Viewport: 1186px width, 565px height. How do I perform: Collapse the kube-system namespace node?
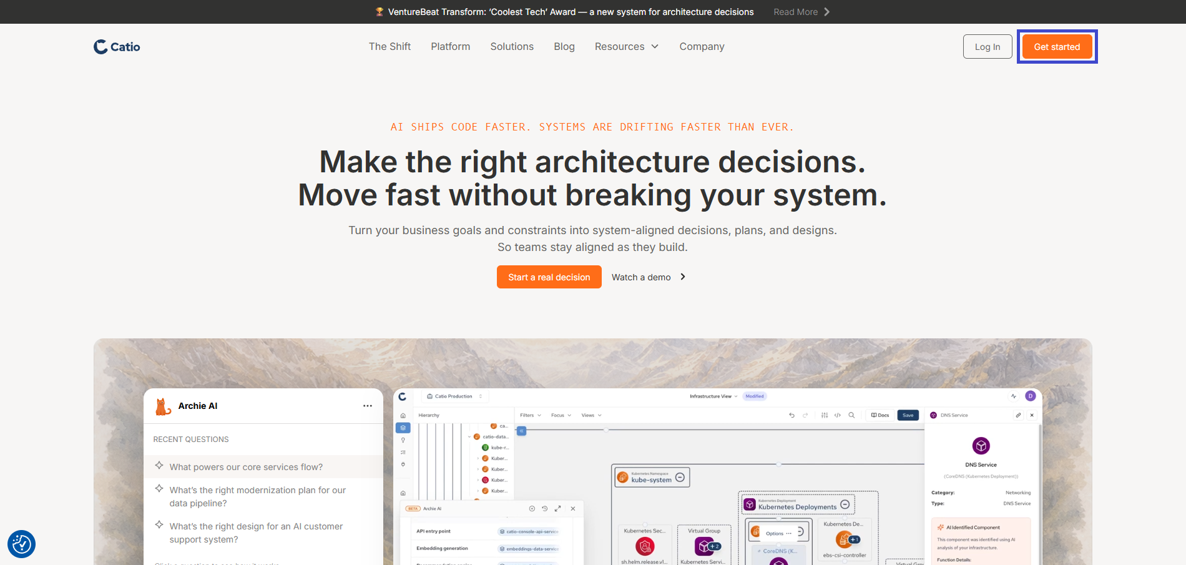click(680, 478)
